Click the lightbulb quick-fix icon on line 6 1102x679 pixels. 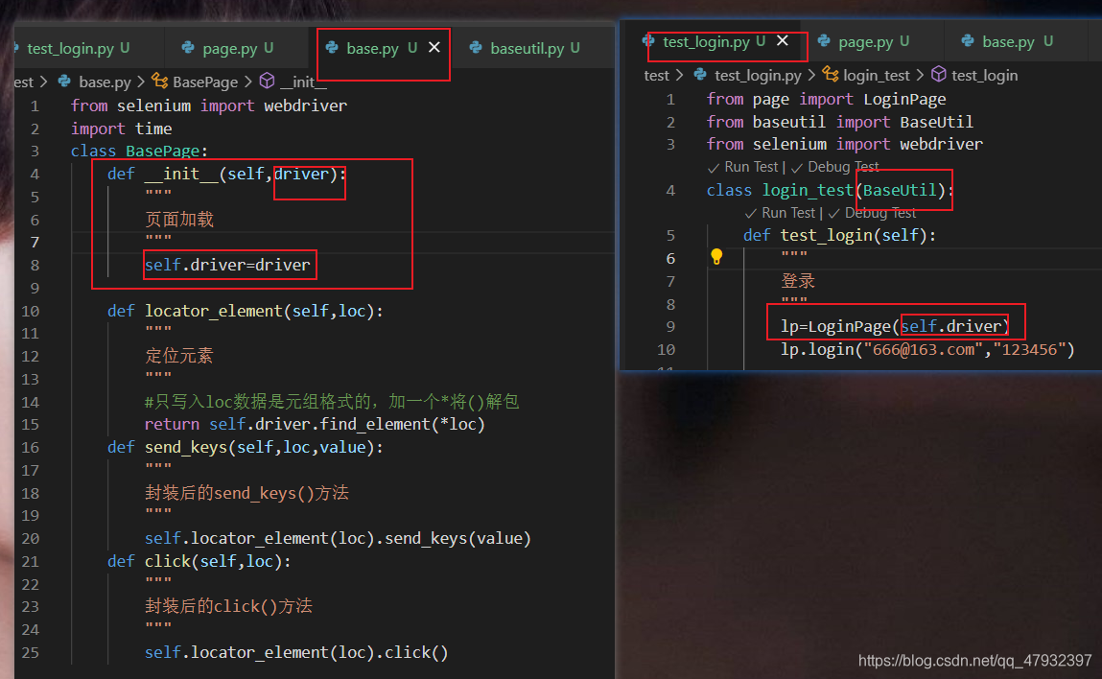click(716, 257)
